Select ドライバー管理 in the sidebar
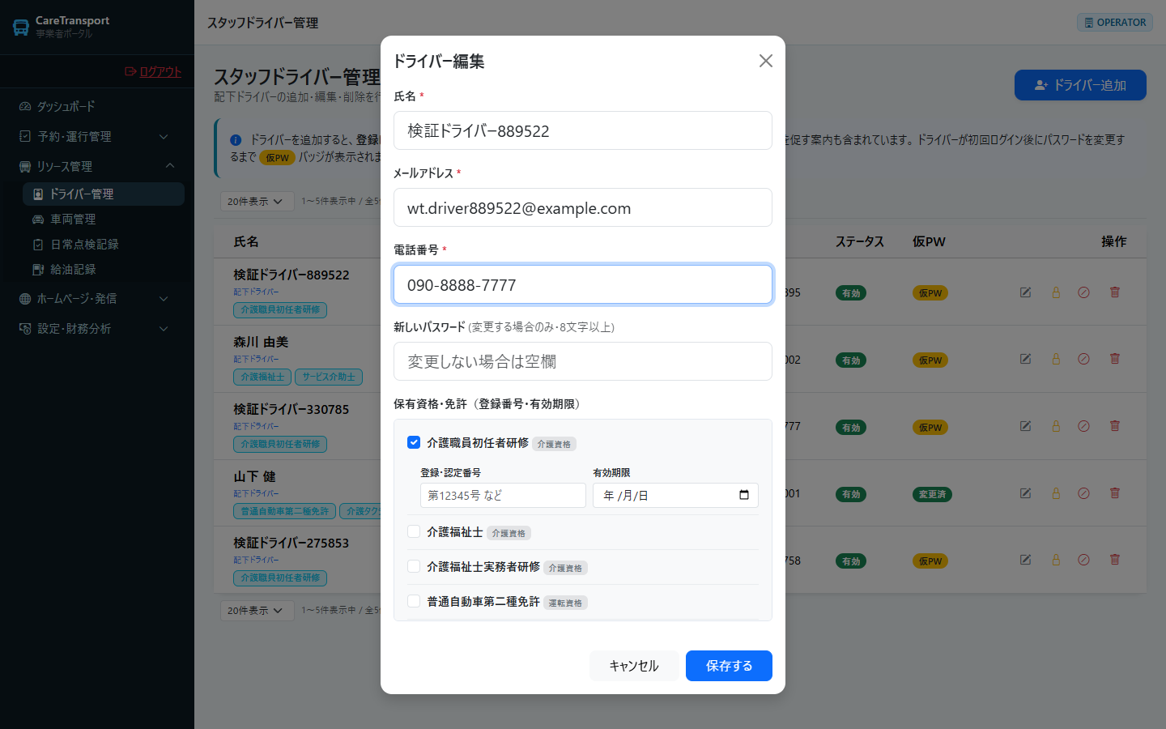 coord(104,194)
